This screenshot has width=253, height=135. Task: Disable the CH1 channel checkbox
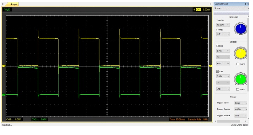217,46
